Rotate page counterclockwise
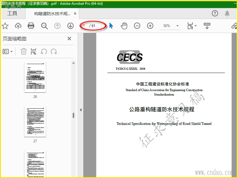 pos(44,52)
